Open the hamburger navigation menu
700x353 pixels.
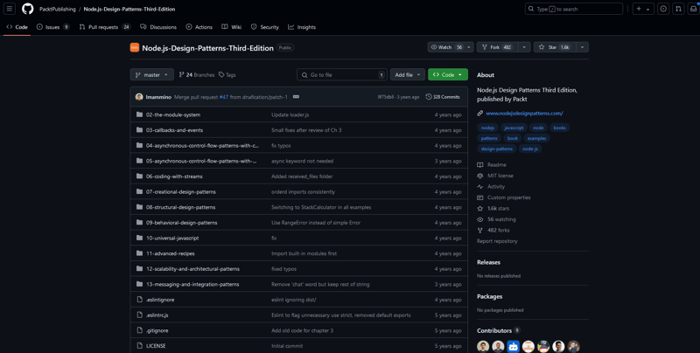tap(9, 9)
